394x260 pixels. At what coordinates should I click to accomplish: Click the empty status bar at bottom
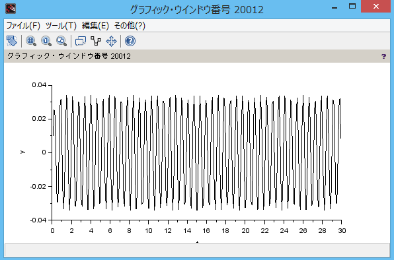tap(197, 250)
